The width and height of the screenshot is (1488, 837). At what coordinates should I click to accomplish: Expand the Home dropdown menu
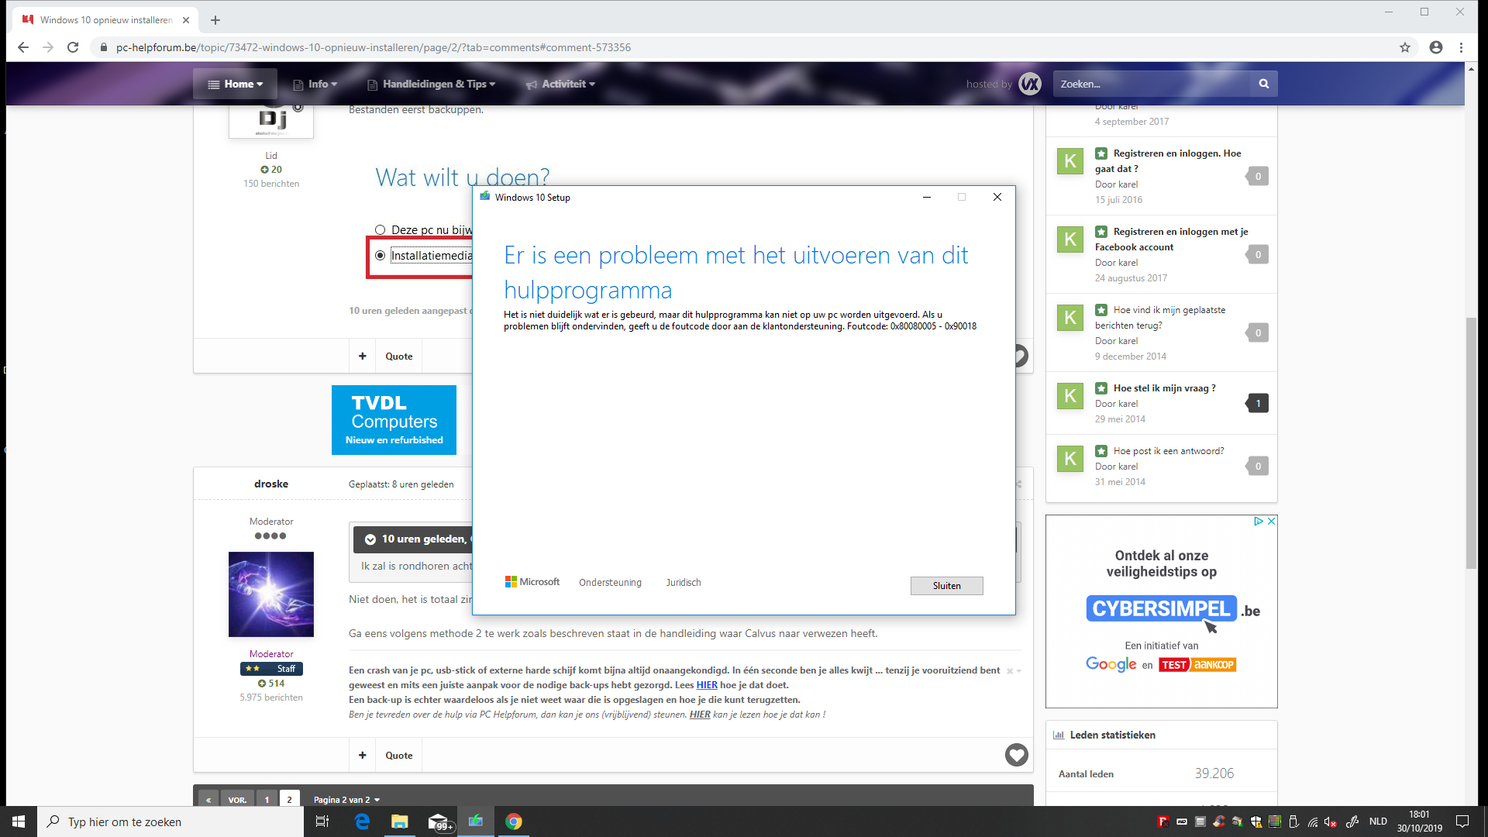pyautogui.click(x=236, y=84)
